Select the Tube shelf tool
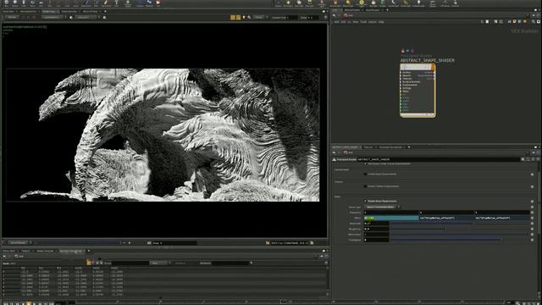This screenshot has width=542, height=305. click(x=24, y=3)
